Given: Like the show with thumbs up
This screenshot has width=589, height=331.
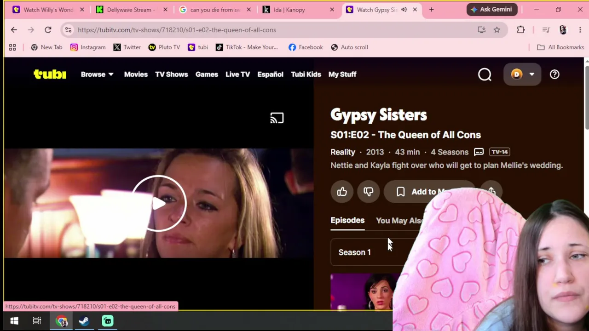Looking at the screenshot, I should 342,192.
